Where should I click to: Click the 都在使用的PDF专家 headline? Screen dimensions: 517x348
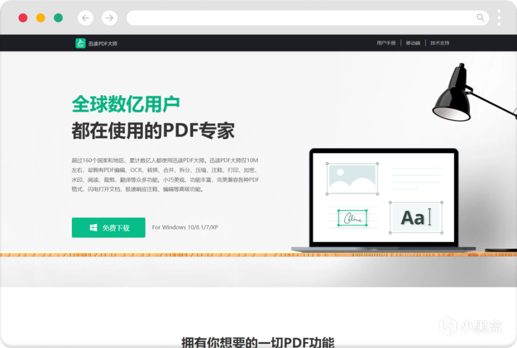[153, 131]
